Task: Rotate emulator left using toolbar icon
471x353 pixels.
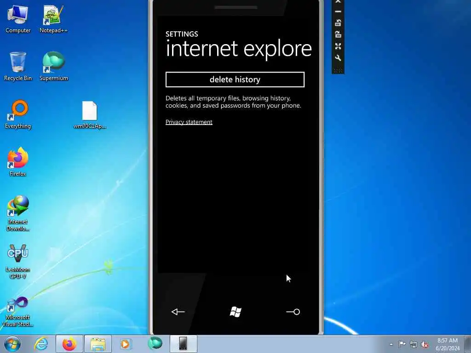Action: click(338, 23)
